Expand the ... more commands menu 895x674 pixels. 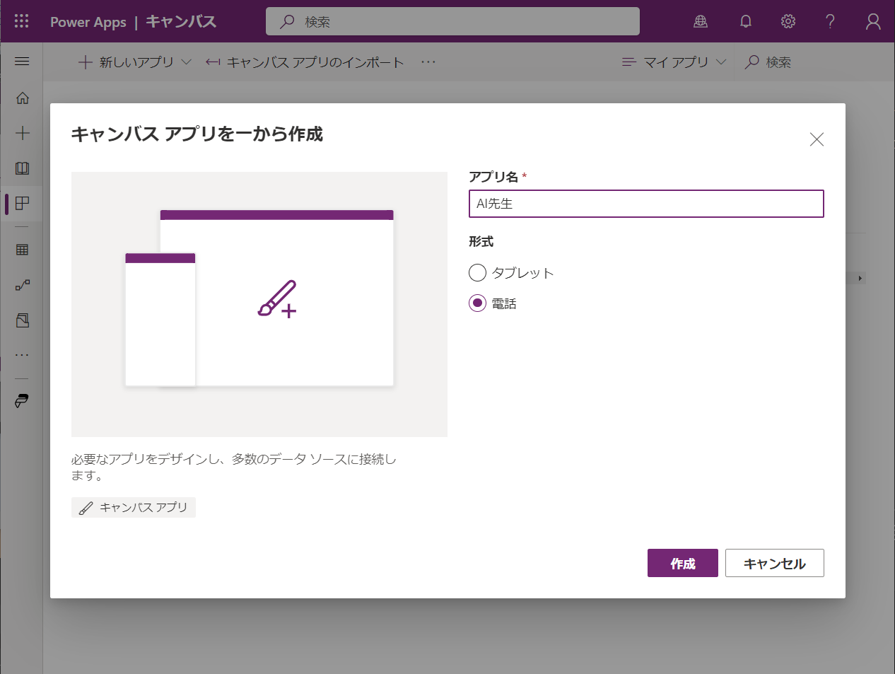pos(428,62)
